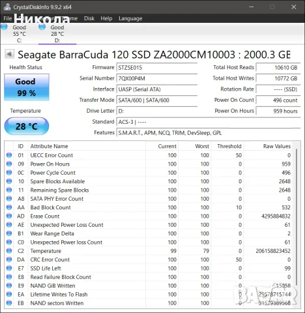The width and height of the screenshot is (305, 313).
Task: Click the 28 °C temperature button
Action: click(x=27, y=126)
